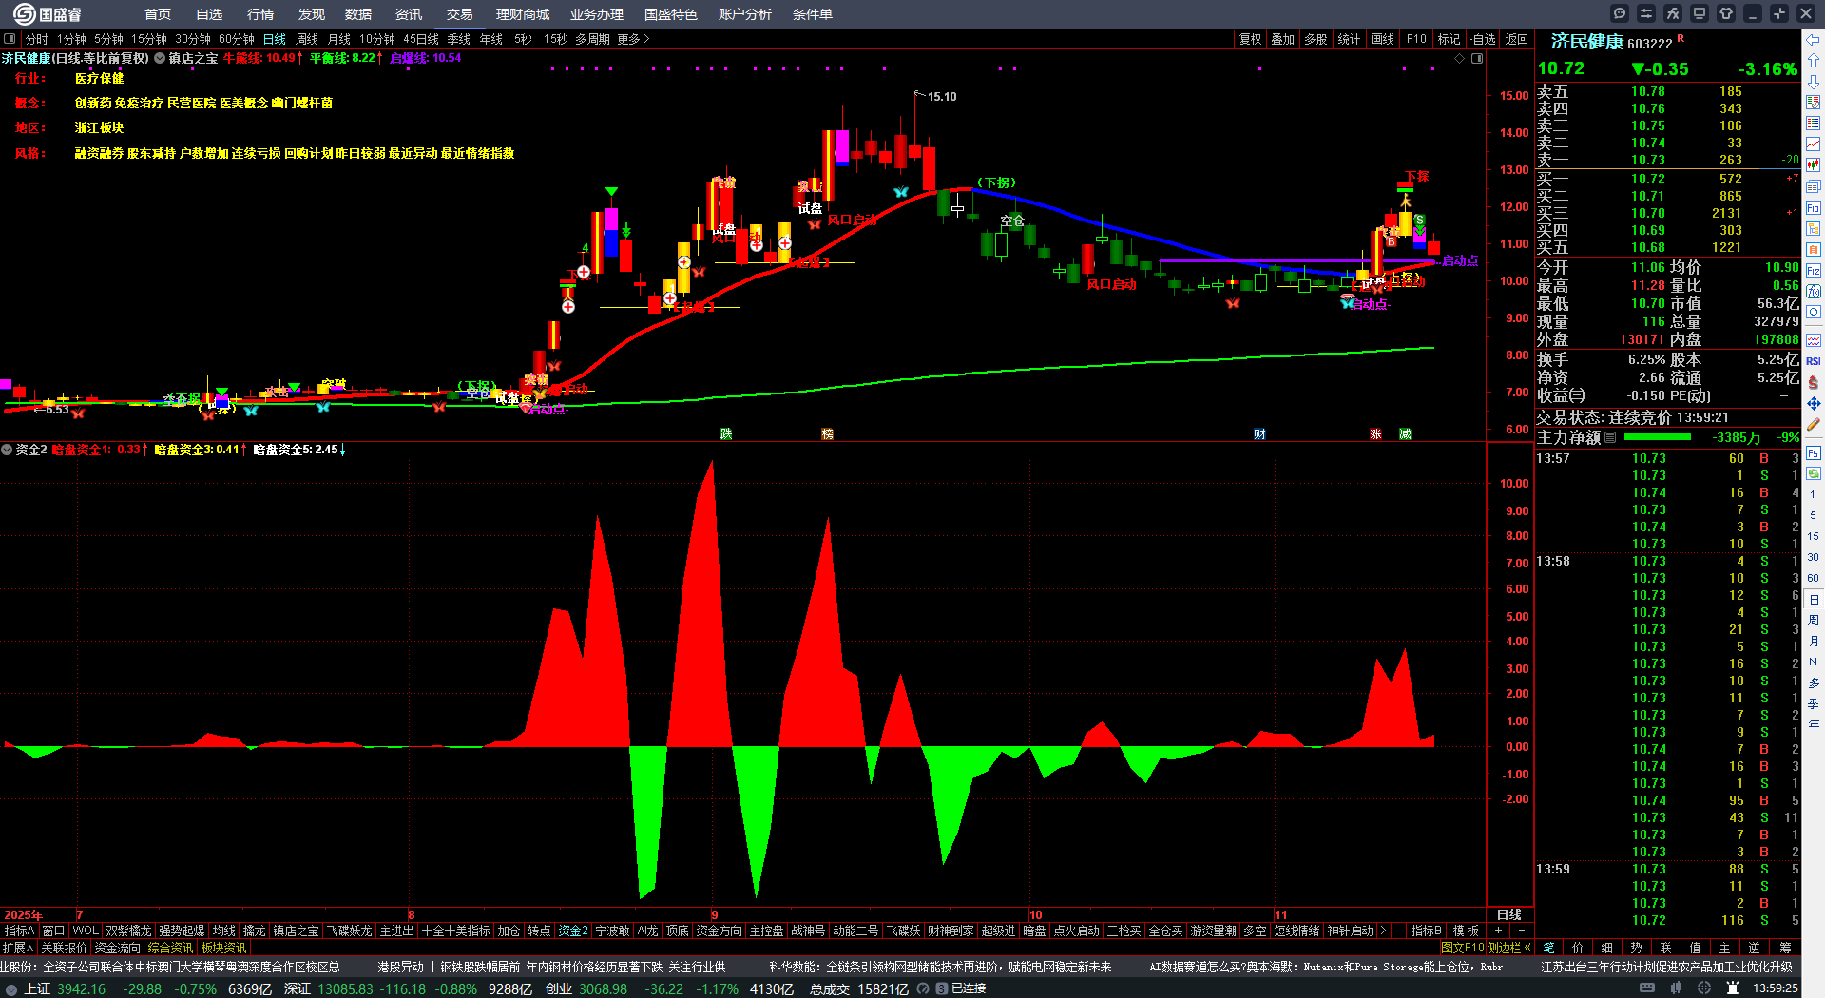Switch to the 暗盘 indicator tab
The image size is (1825, 998).
point(1034,931)
